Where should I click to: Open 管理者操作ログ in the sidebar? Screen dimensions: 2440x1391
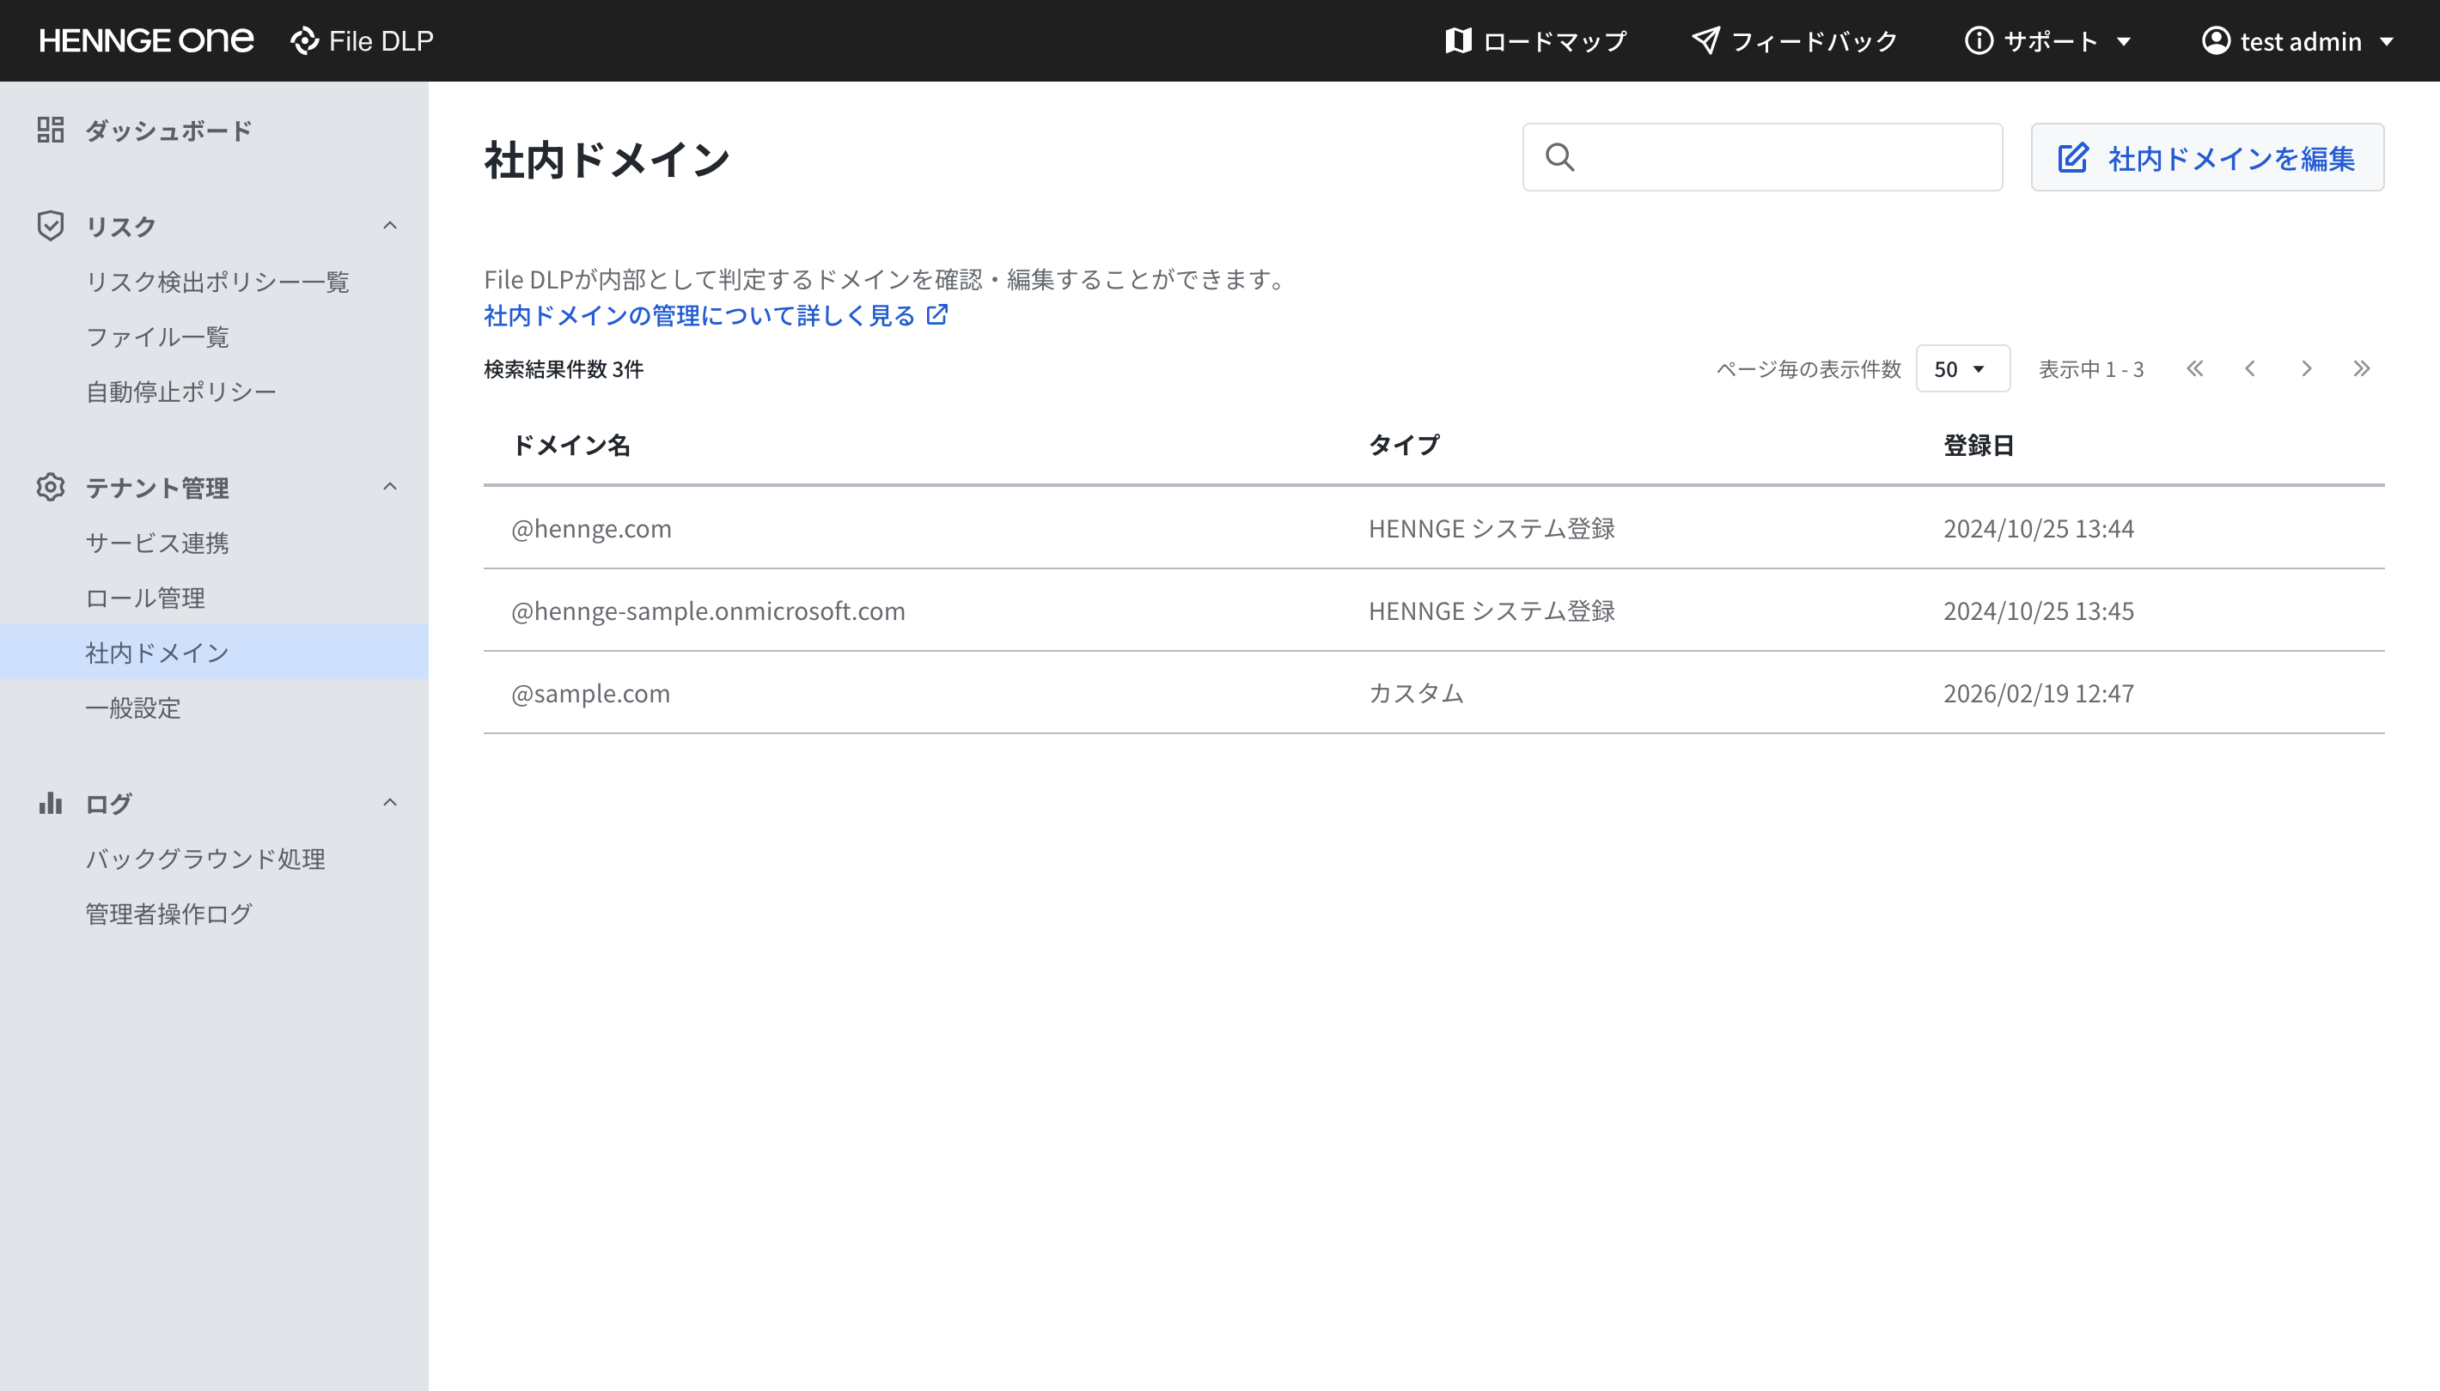169,914
